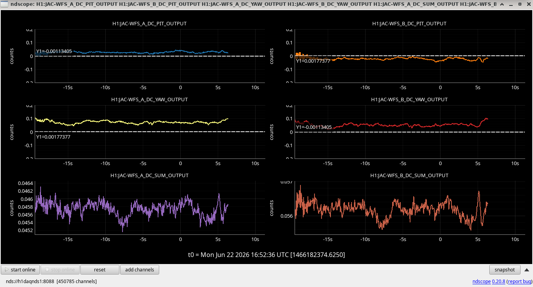533x287 pixels.
Task: Expand the panel arrow beside snapshot
Action: (x=526, y=269)
